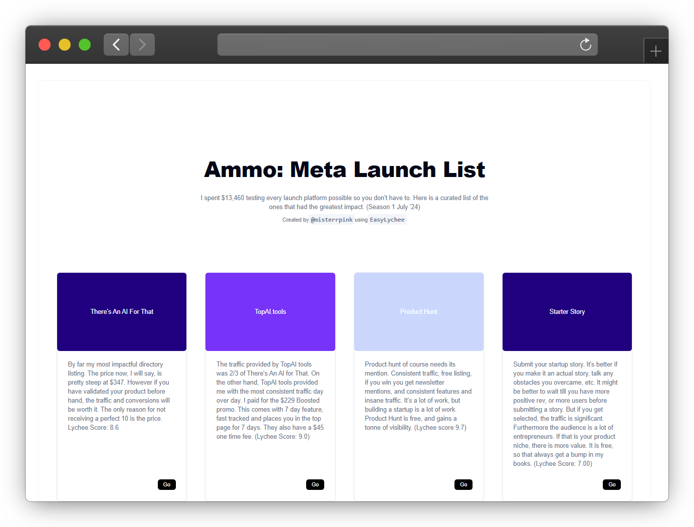Open the EasyLychee link
694x527 pixels.
tap(387, 220)
